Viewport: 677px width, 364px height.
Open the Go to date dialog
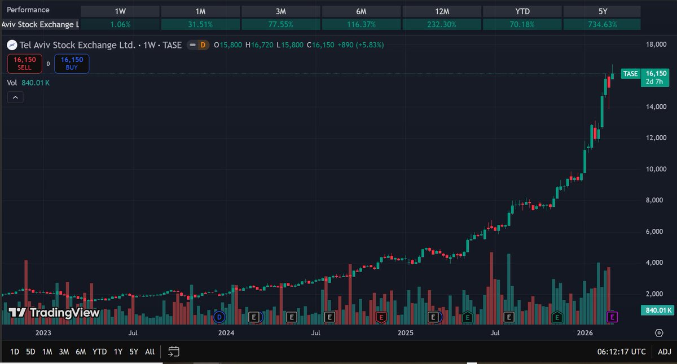(x=173, y=351)
